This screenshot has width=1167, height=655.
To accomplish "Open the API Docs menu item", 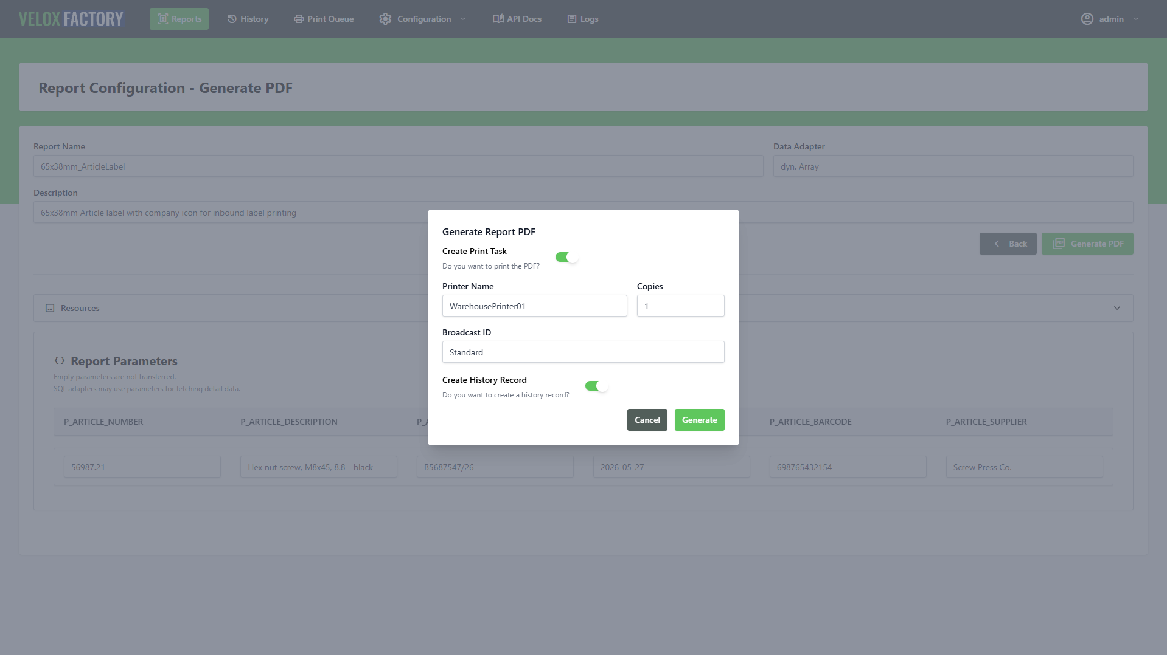I will tap(517, 19).
